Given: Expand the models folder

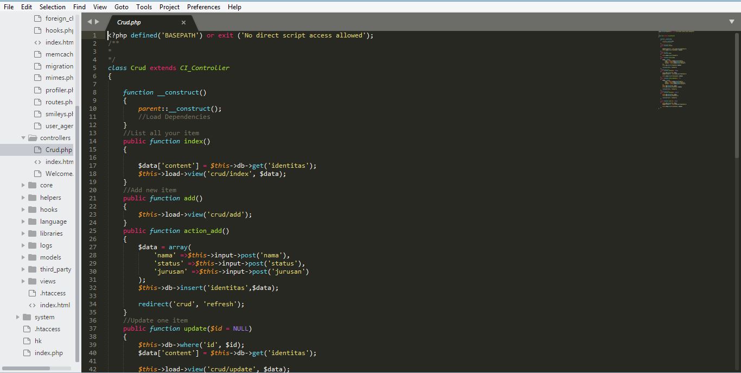Looking at the screenshot, I should 23,257.
